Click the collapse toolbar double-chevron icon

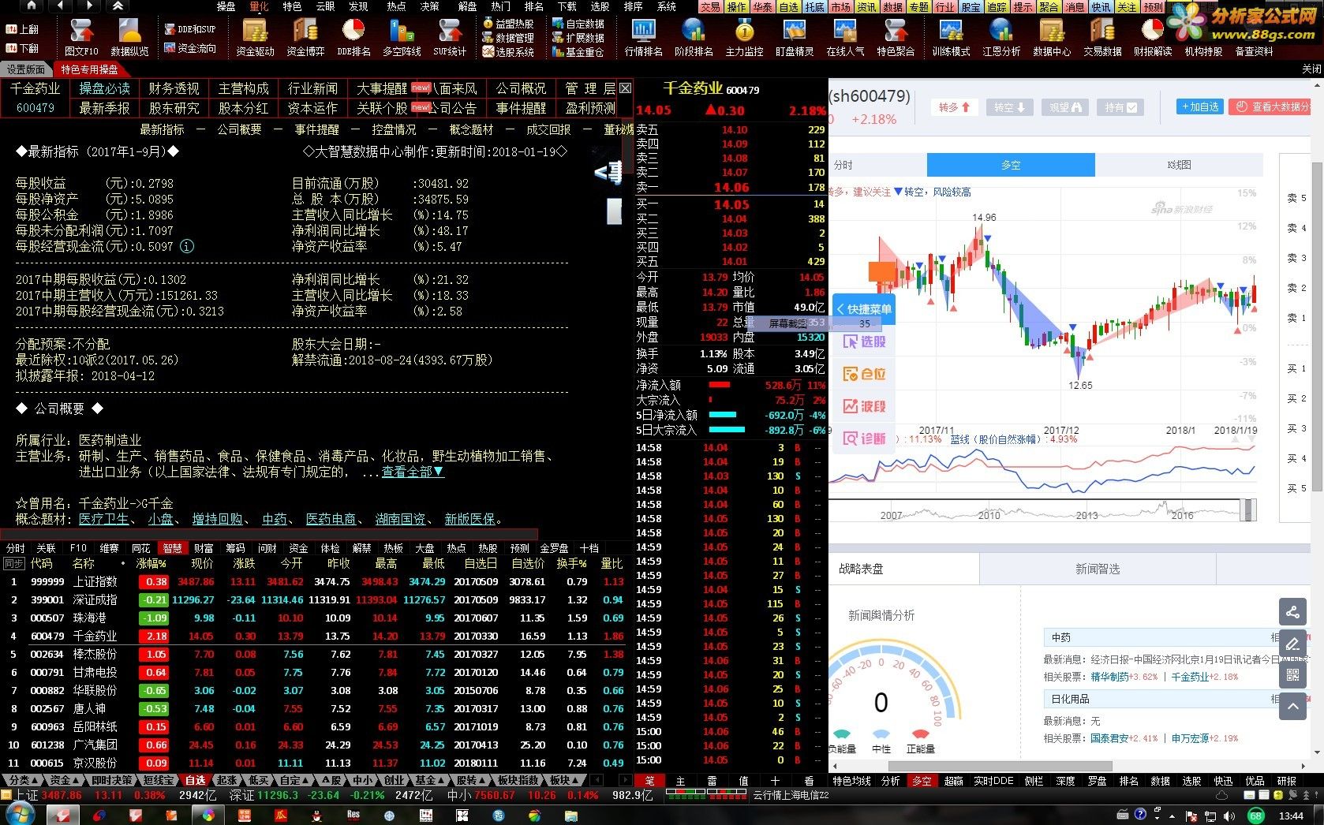(x=118, y=6)
